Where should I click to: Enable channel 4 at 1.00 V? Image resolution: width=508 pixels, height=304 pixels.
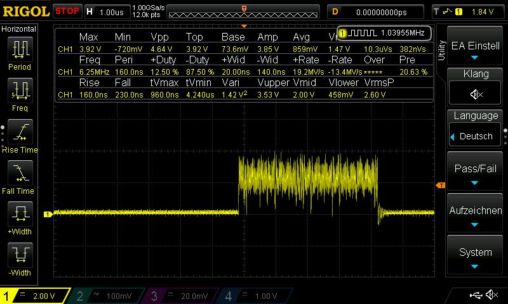pyautogui.click(x=257, y=296)
